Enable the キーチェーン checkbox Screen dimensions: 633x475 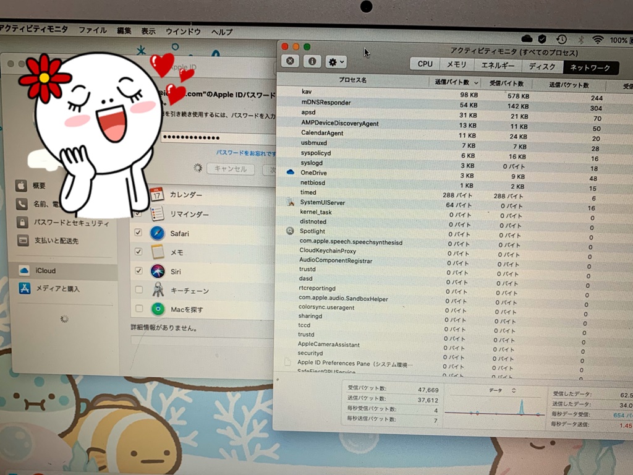coord(139,289)
